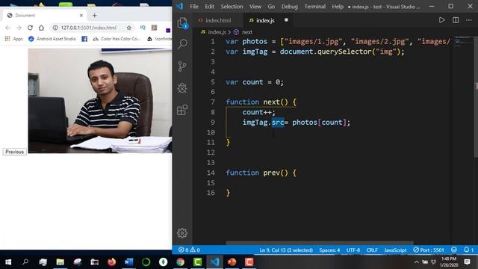This screenshot has width=478, height=269.
Task: Click the Chrome address bar URL
Action: 88,28
